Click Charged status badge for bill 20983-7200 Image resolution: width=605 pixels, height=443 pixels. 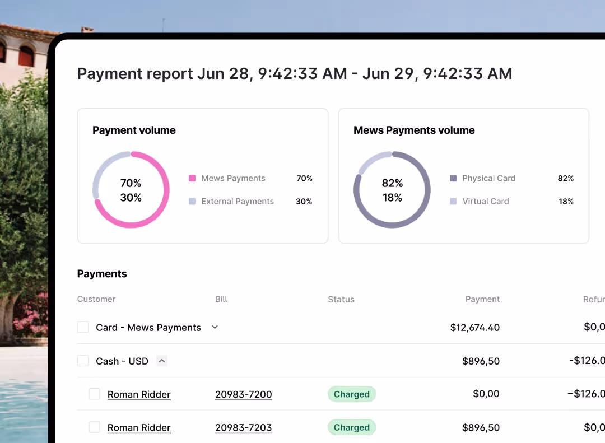pyautogui.click(x=351, y=394)
